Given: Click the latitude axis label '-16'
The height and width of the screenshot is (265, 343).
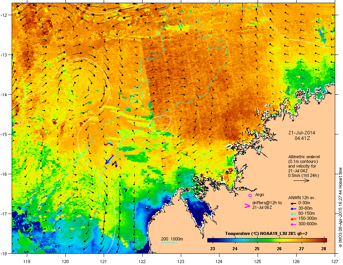Looking at the screenshot, I should click(x=4, y=174).
